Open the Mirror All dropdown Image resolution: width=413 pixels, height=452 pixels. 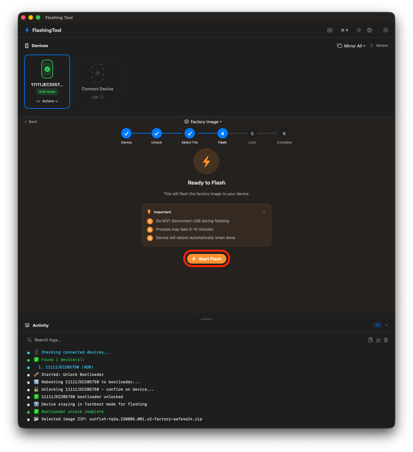[x=351, y=46]
